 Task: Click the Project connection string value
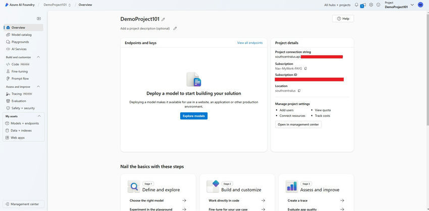[309, 57]
